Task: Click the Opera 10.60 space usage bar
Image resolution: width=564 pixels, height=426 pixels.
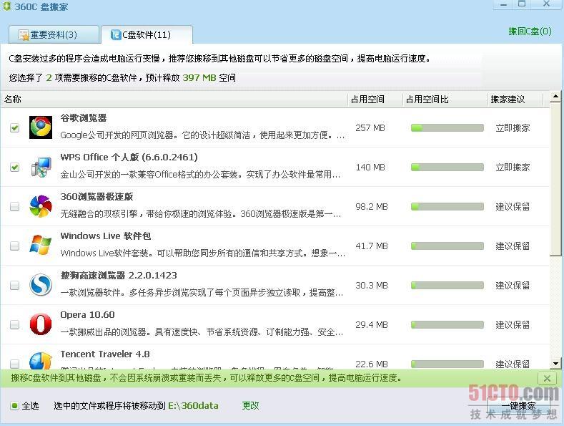Action: (447, 324)
